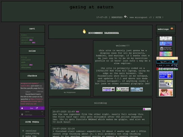Click the 'Best viewed with a computer' badge
183x137 pixels.
[109, 89]
